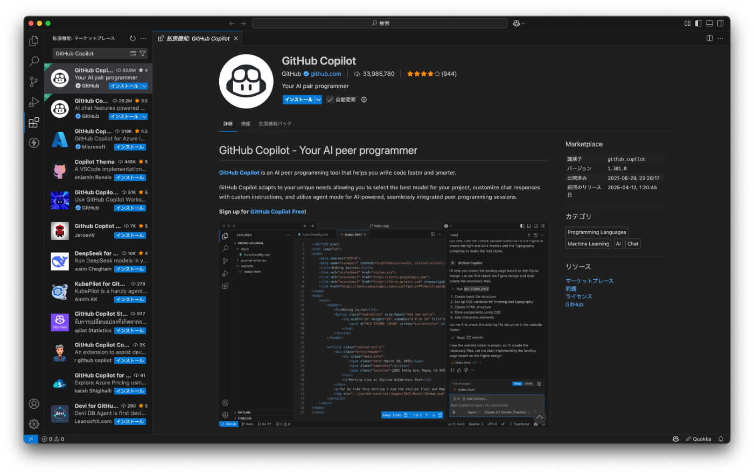Open the install dropdown for 33.9M GitHub Copilot
The image size is (754, 475).
[144, 86]
